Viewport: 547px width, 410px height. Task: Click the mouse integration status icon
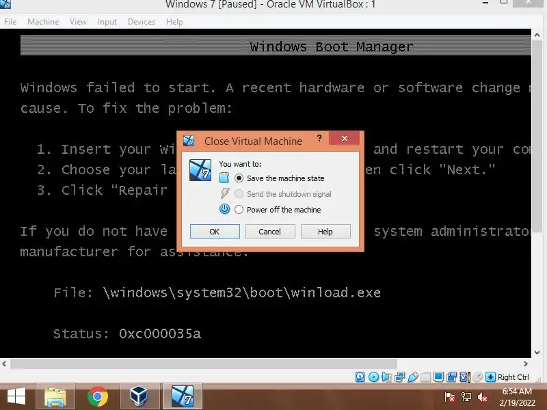point(477,377)
